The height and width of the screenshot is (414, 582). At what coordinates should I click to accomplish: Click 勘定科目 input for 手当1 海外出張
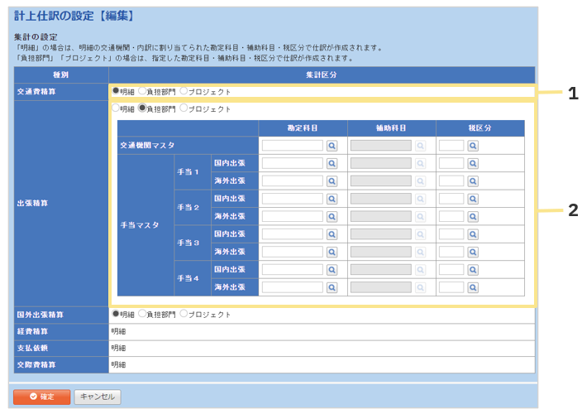click(x=293, y=181)
